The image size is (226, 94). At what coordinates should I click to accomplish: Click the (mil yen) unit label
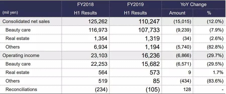(10, 13)
